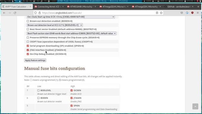Open the clock in the system panel

point(189,1)
